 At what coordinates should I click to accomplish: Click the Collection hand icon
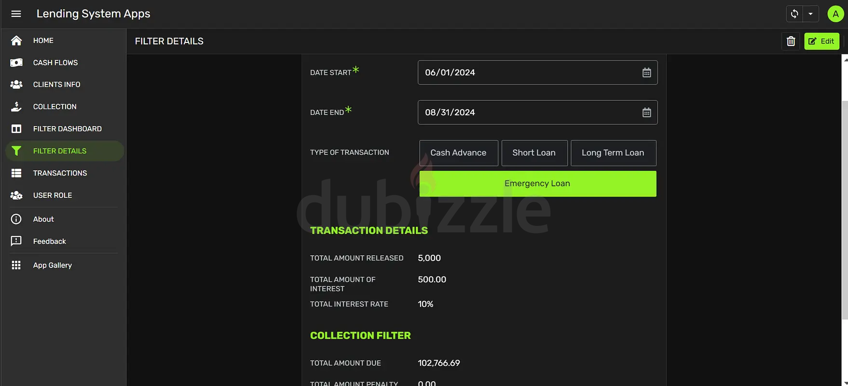pyautogui.click(x=16, y=107)
